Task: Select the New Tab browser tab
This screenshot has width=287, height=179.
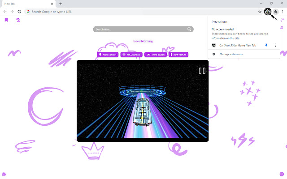Action: [28, 4]
